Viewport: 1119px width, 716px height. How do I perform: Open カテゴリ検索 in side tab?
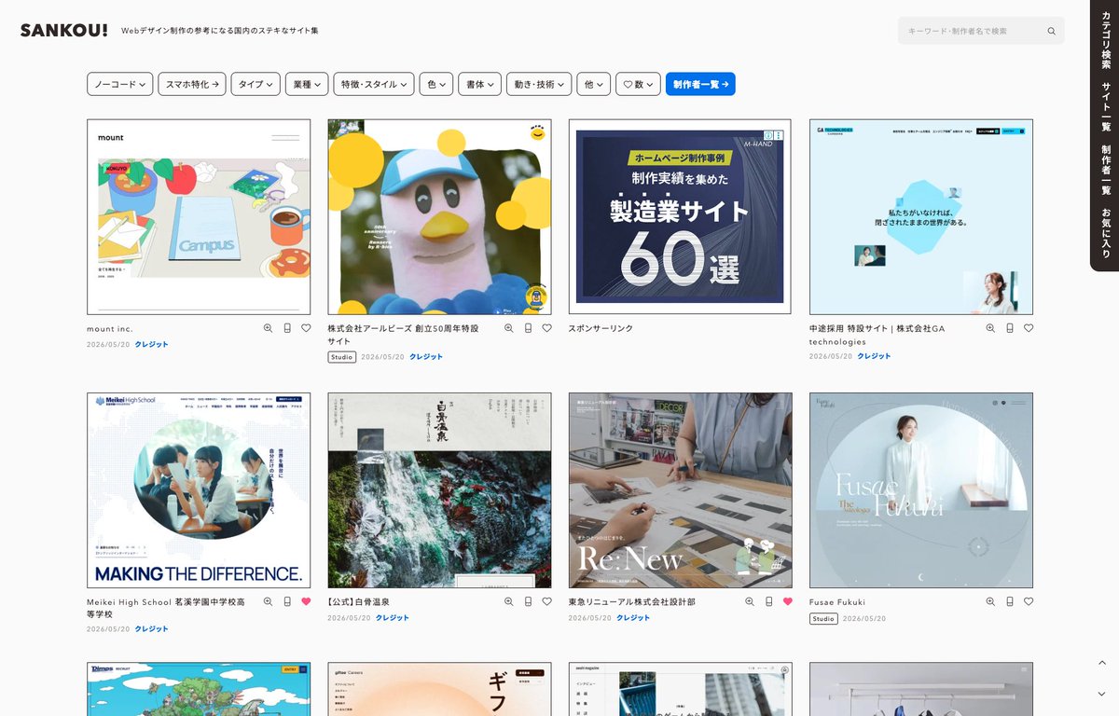click(1106, 42)
